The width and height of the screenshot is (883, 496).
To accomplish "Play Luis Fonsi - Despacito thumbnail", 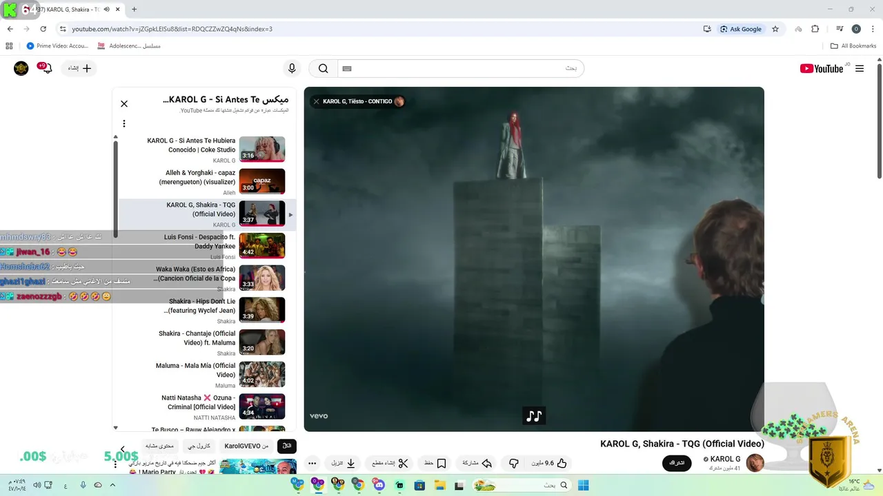I will point(262,246).
